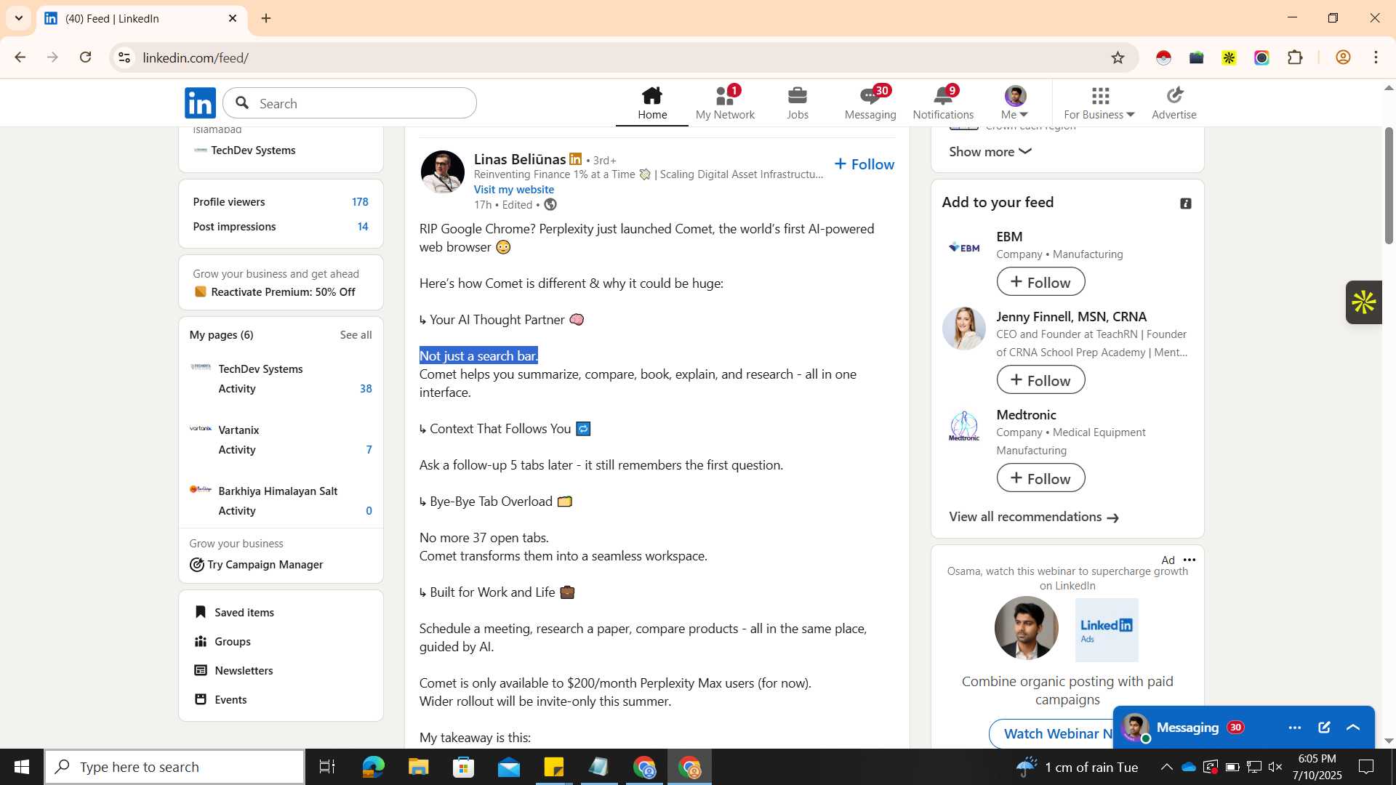Expand the messaging overlay chevron

click(1353, 728)
